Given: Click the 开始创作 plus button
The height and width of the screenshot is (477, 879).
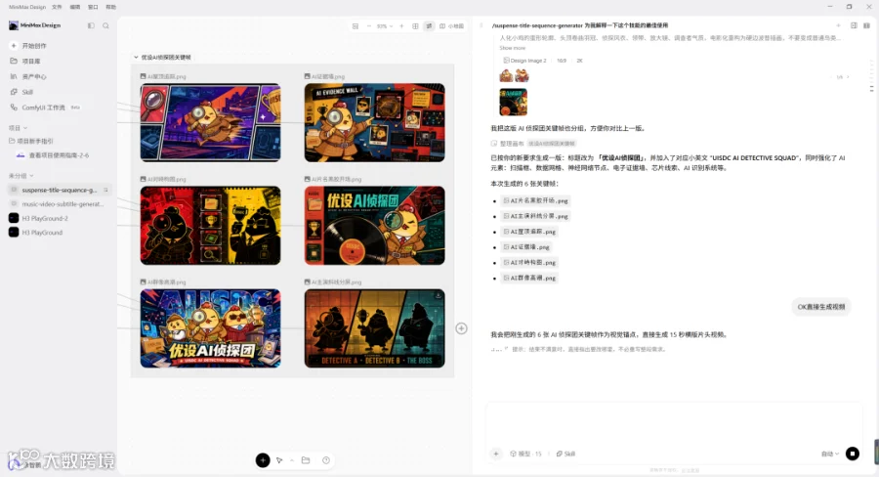Looking at the screenshot, I should click(x=14, y=46).
